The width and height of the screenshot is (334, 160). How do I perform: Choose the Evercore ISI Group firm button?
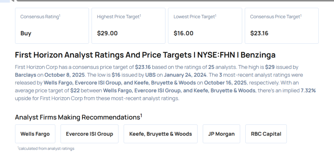coord(89,134)
